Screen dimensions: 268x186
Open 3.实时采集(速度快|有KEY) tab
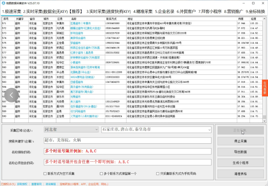(109, 11)
